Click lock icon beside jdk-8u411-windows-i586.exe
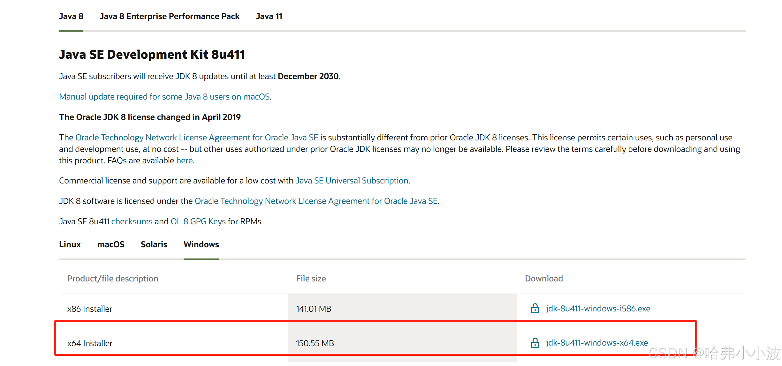 (x=535, y=309)
